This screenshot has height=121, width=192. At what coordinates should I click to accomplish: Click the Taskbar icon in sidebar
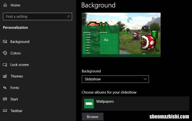click(x=5, y=111)
